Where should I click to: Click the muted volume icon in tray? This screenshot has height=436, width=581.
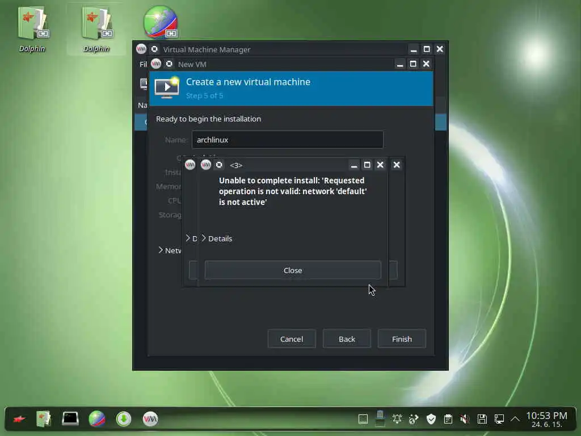click(465, 420)
